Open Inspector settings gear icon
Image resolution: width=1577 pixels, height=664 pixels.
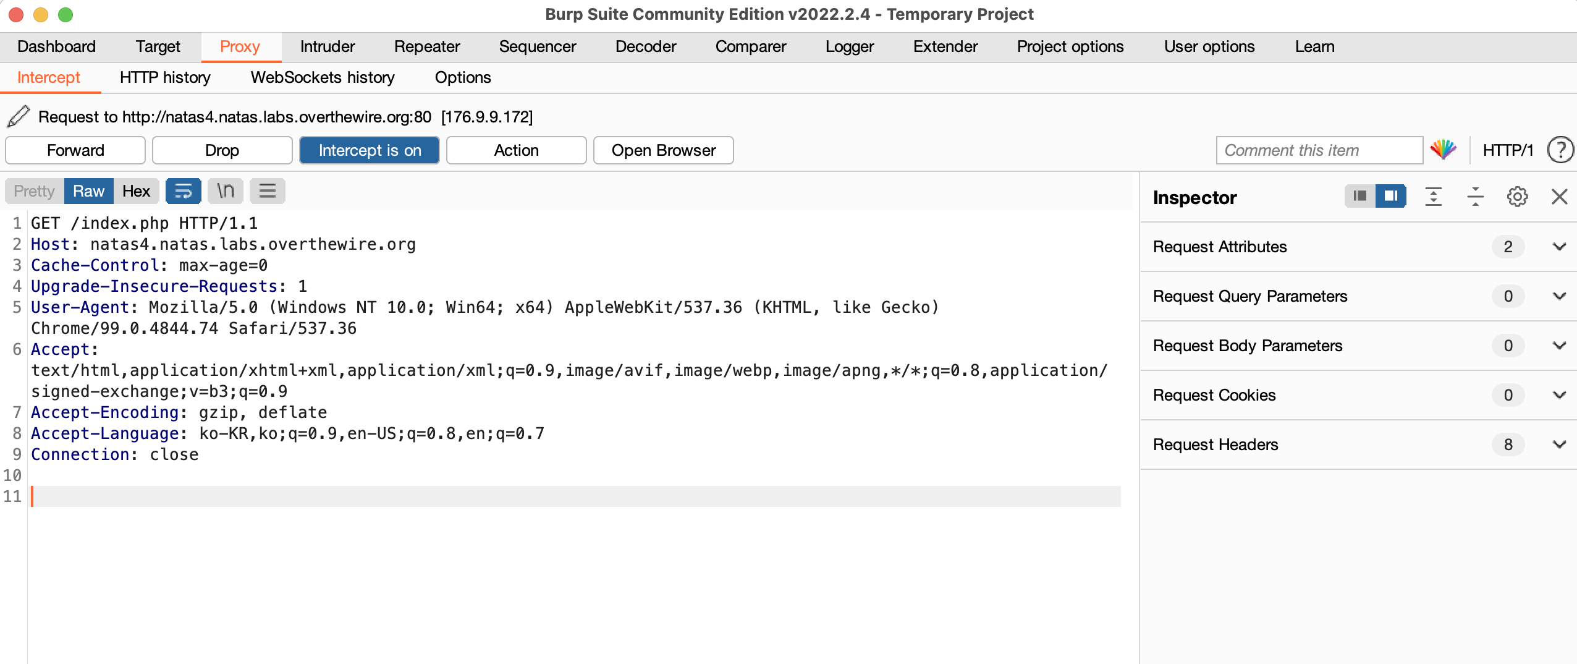click(x=1517, y=197)
